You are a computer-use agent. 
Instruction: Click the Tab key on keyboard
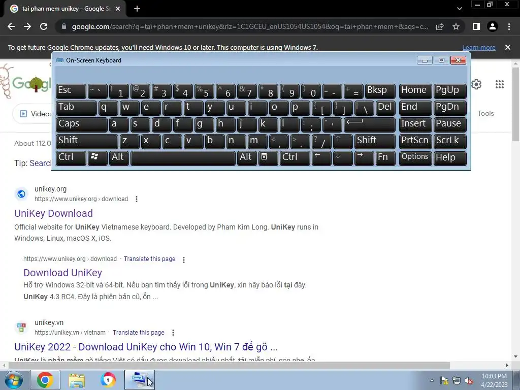tap(76, 108)
